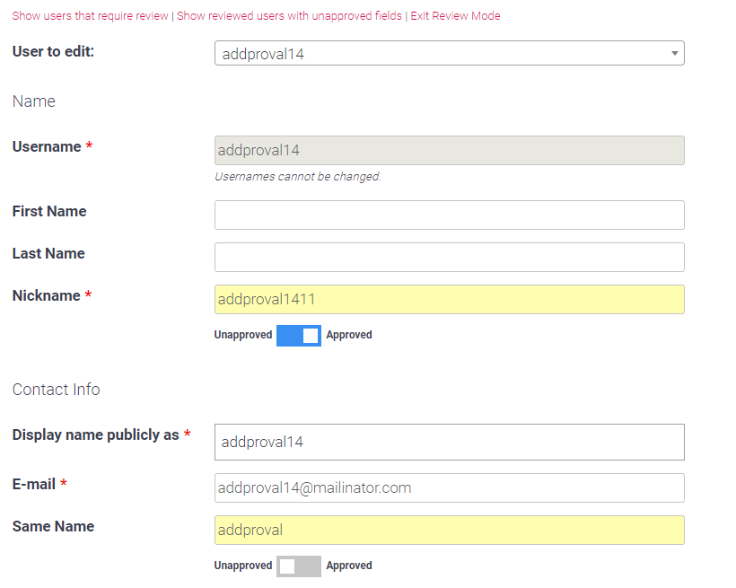This screenshot has height=588, width=736.
Task: Click the Name section heading
Action: click(34, 101)
